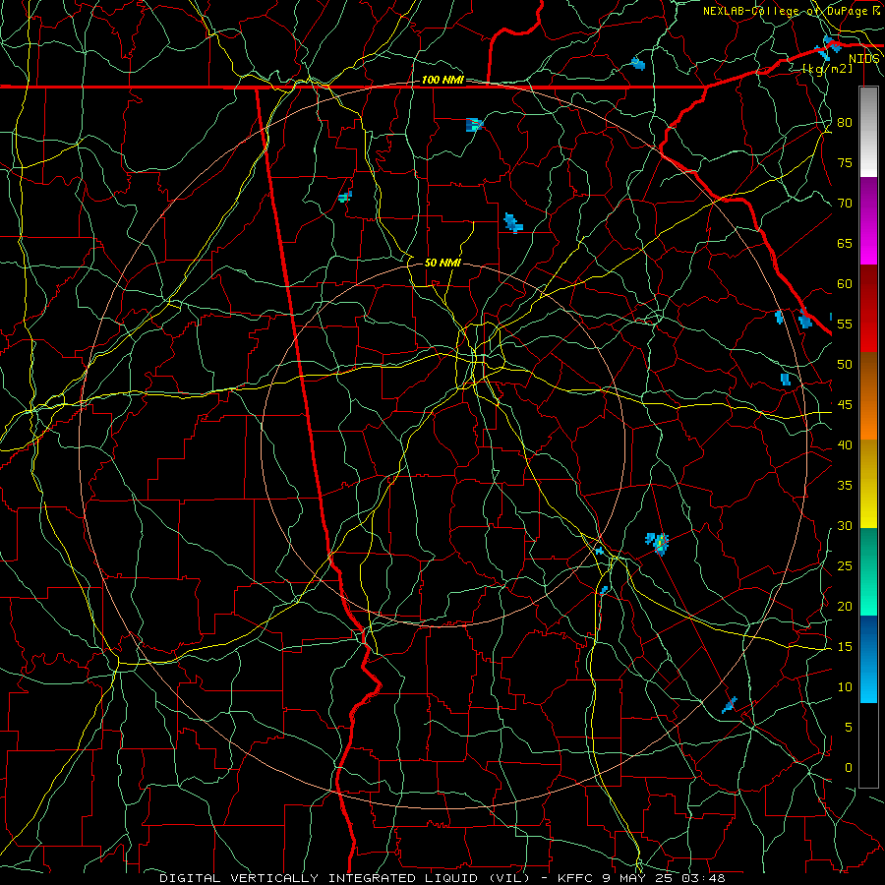The image size is (885, 885).
Task: Click the 25 scale value
Action: [845, 565]
